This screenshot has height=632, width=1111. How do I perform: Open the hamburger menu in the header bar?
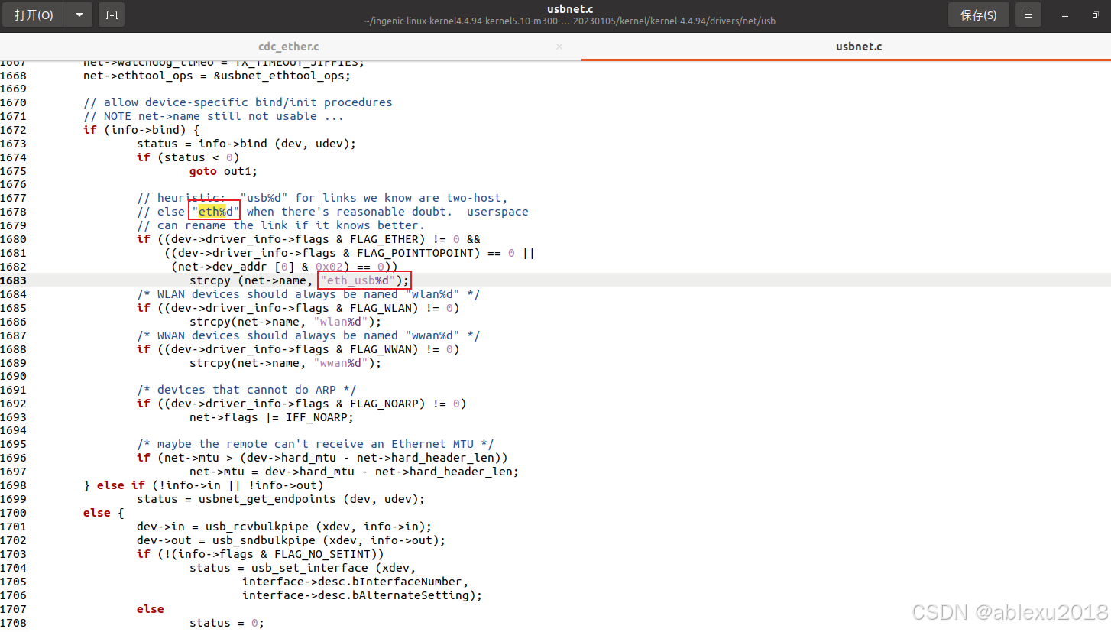(1028, 15)
